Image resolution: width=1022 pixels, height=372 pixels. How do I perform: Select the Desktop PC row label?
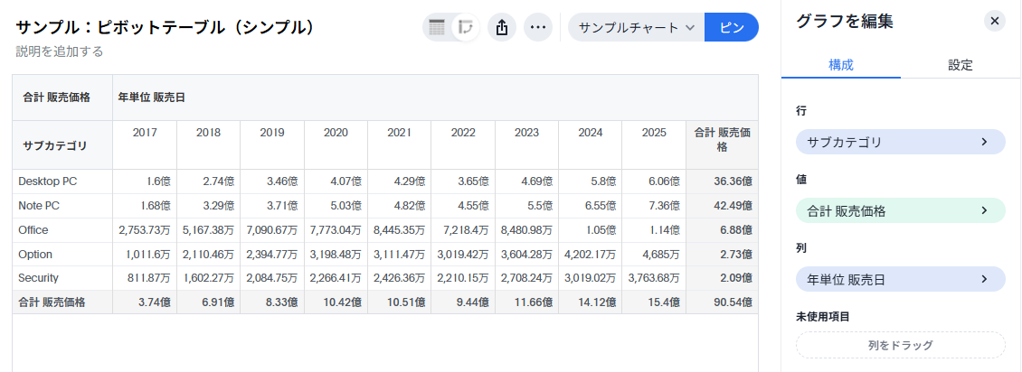47,181
